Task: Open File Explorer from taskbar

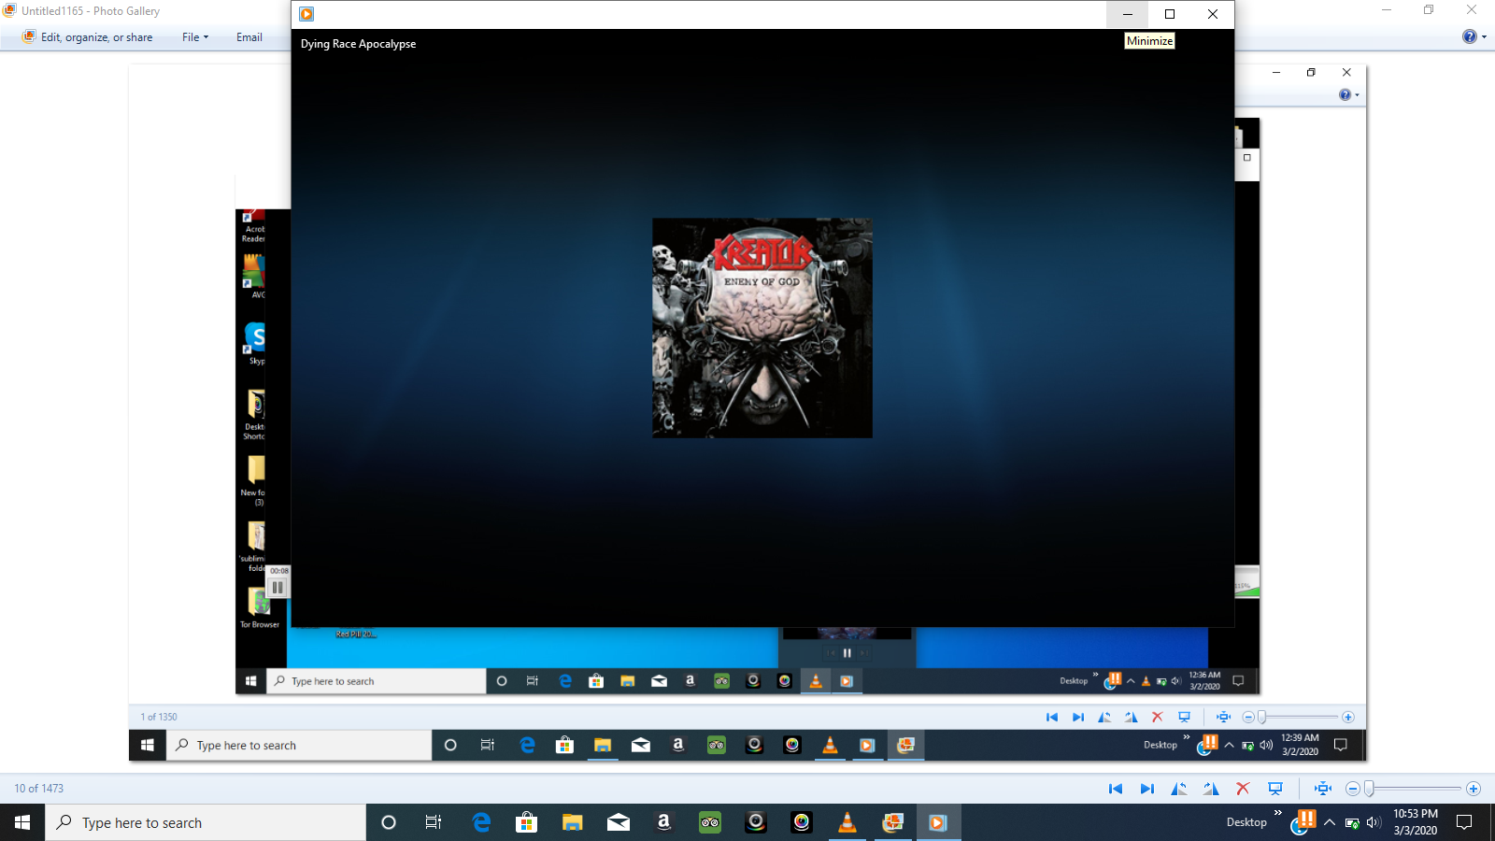Action: 573,822
